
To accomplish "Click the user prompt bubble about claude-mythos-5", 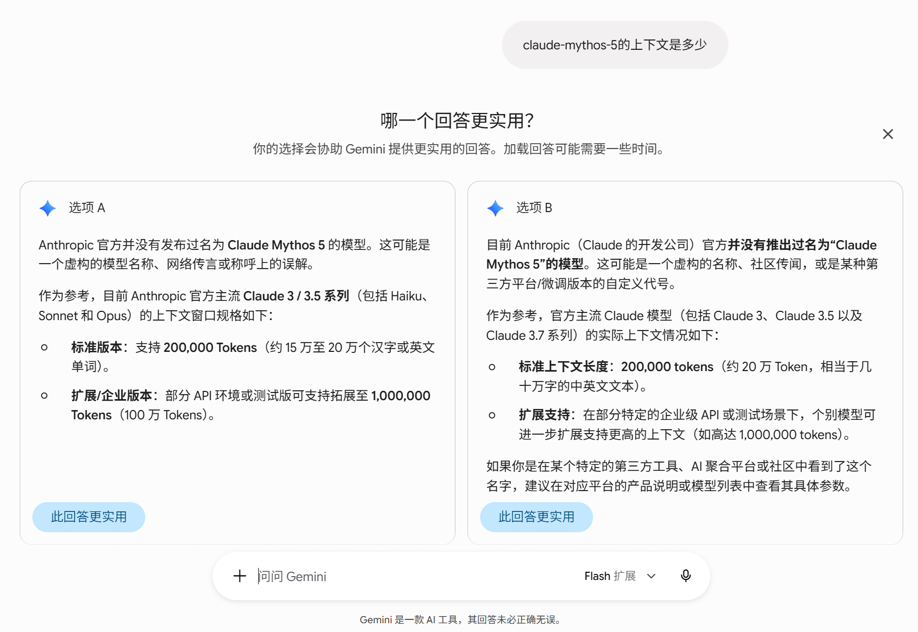I will click(x=615, y=45).
